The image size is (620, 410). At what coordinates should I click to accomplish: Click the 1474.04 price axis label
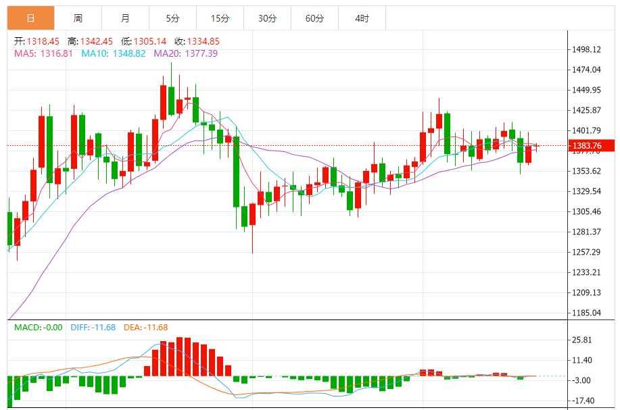tap(586, 70)
